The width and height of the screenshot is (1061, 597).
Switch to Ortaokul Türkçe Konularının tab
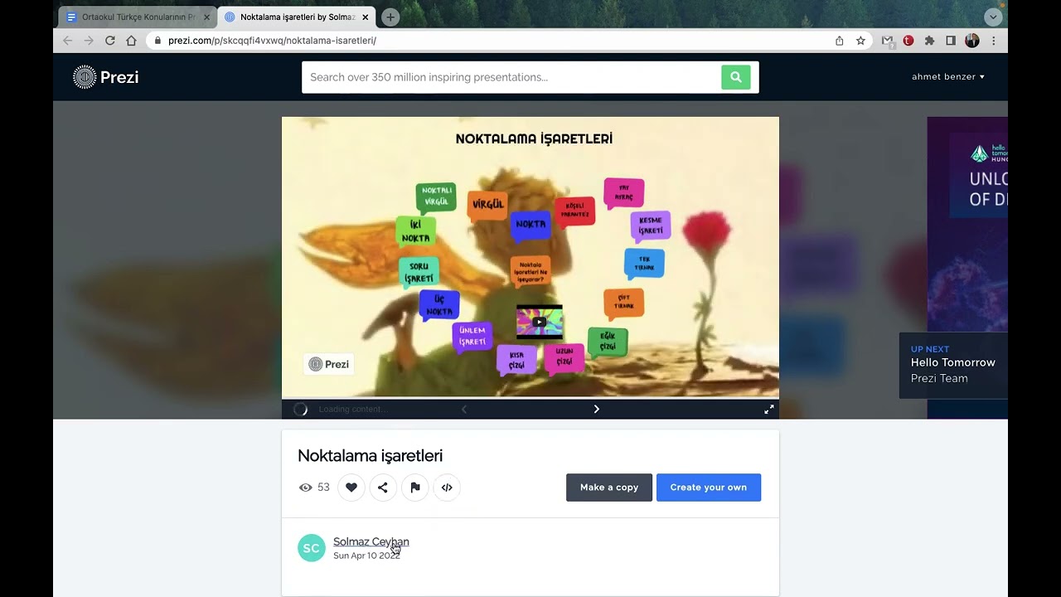[x=138, y=17]
